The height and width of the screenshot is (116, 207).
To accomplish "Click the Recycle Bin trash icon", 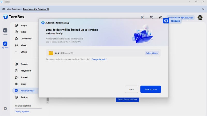I will 16,71.
